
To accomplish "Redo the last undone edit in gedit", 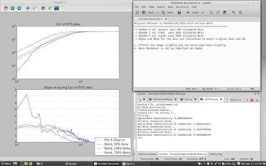I will point(203,12).
